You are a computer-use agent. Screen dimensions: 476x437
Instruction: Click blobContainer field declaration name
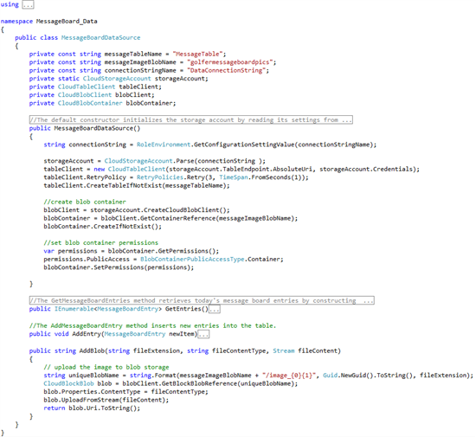(149, 103)
